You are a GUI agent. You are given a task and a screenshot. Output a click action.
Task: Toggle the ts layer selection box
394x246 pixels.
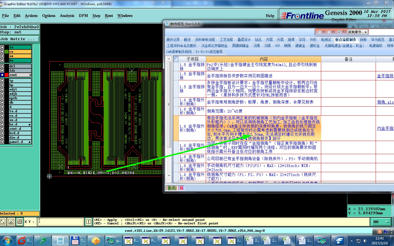2,47
